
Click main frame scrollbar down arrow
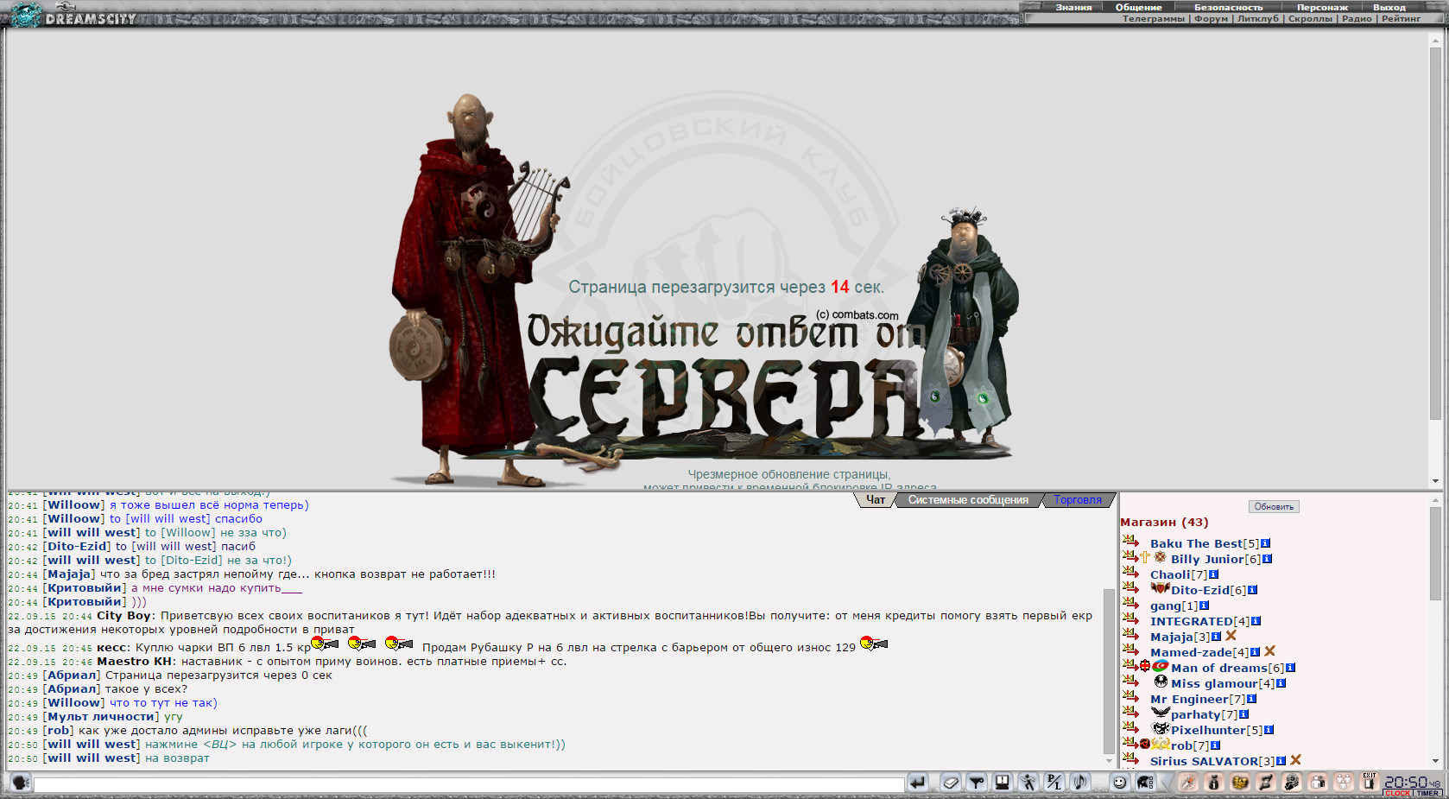pos(1435,481)
